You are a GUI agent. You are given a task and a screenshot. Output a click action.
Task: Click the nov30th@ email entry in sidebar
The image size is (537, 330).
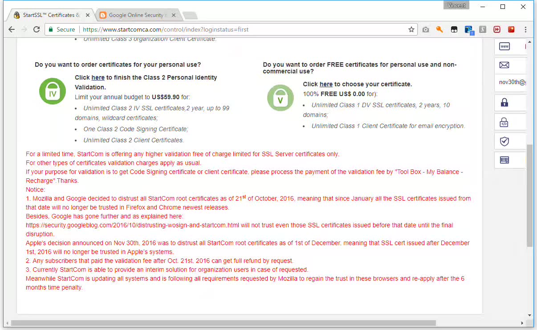pos(512,82)
